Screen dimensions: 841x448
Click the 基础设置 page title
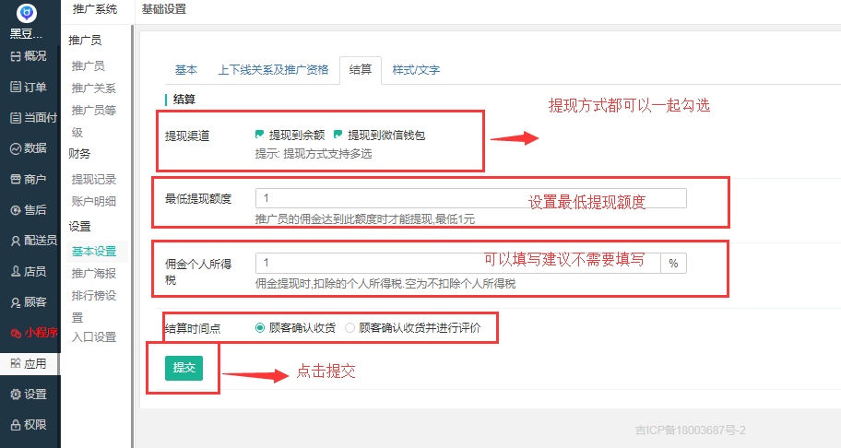tap(164, 9)
